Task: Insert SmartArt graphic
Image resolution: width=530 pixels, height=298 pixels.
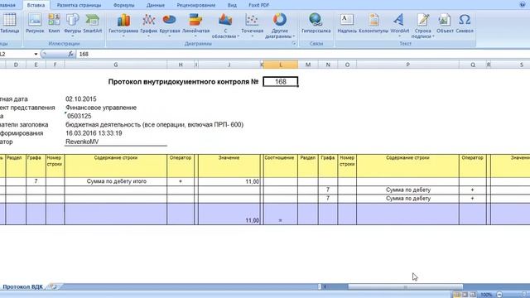Action: click(x=92, y=23)
